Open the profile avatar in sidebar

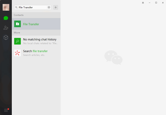click(6, 7)
